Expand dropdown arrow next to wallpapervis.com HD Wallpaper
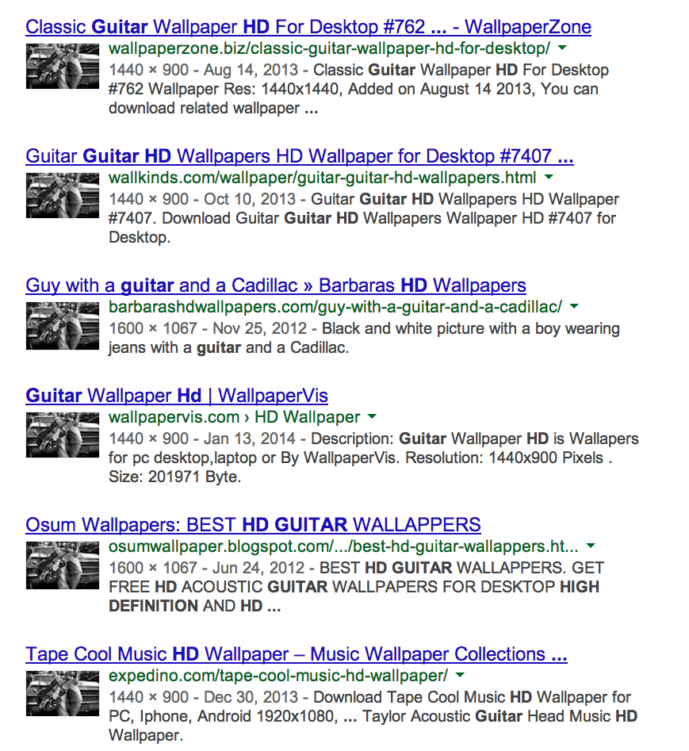Viewport: 689px width, 751px height. pos(372,416)
